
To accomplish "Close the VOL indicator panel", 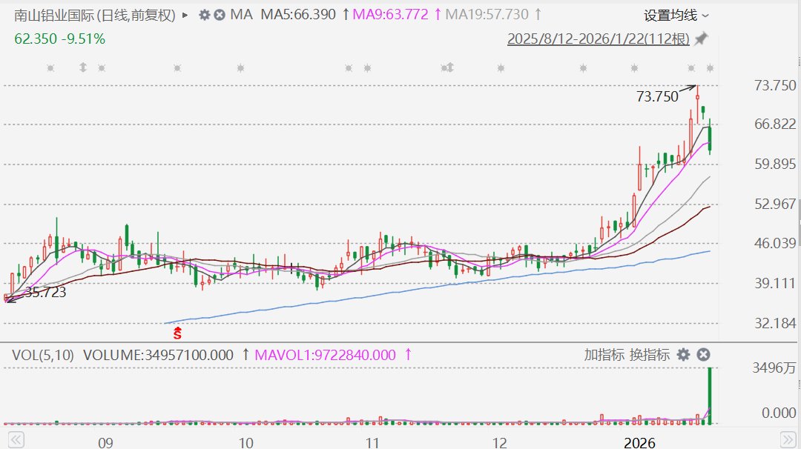I will pyautogui.click(x=703, y=355).
